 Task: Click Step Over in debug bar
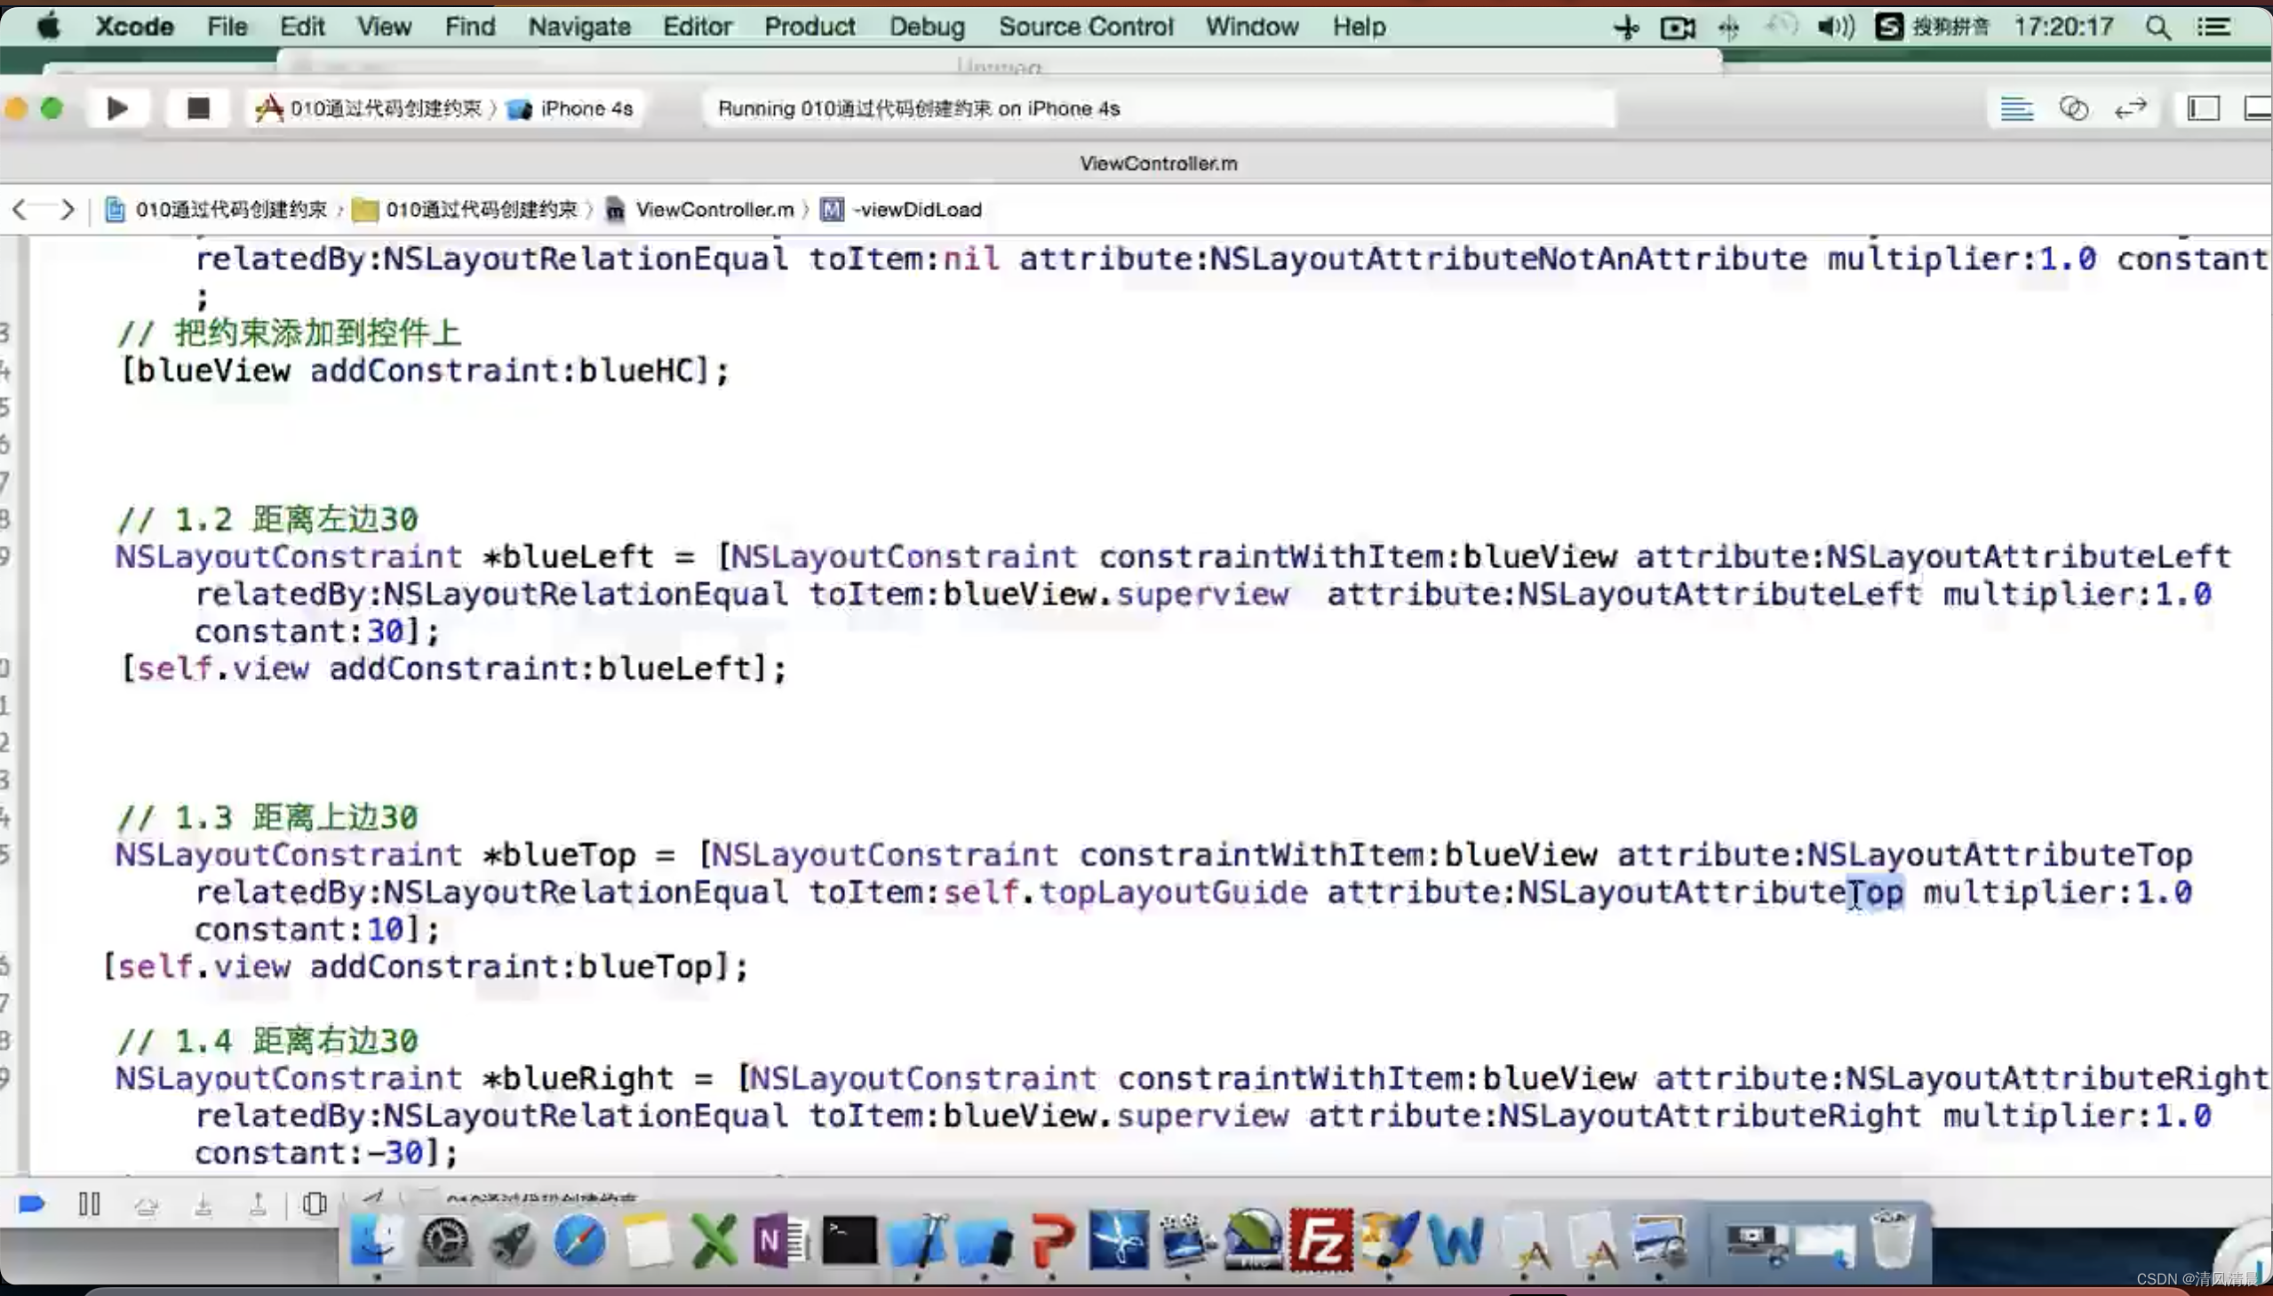click(147, 1204)
